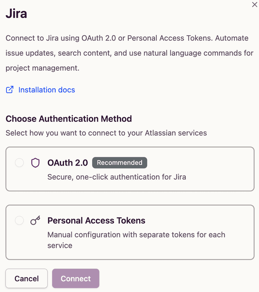
Task: Select the OAuth 2.0 radio button
Action: click(19, 162)
